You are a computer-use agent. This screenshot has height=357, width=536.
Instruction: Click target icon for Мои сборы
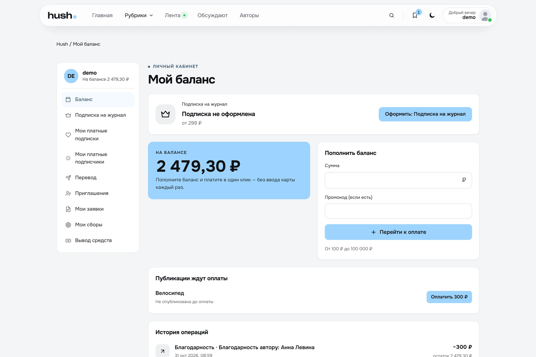(x=68, y=225)
